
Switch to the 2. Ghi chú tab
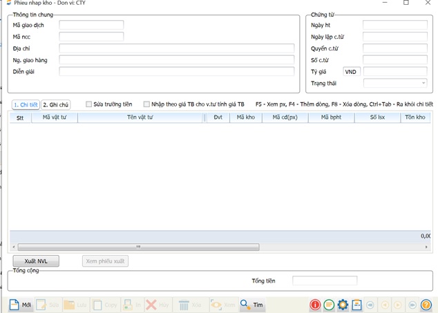pos(56,105)
